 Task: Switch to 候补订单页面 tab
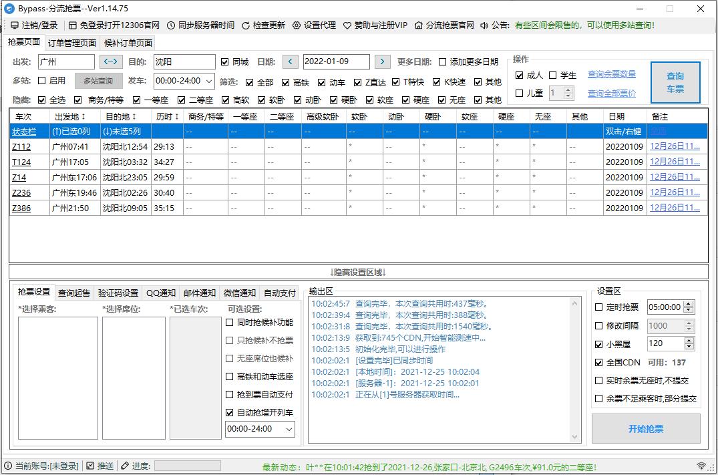128,43
